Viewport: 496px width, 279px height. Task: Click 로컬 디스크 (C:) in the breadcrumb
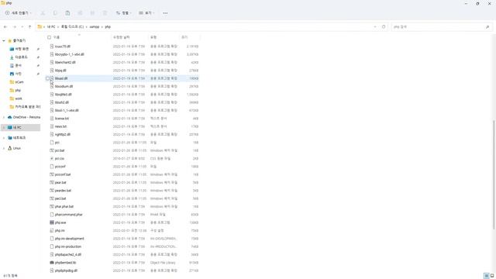[x=72, y=27]
